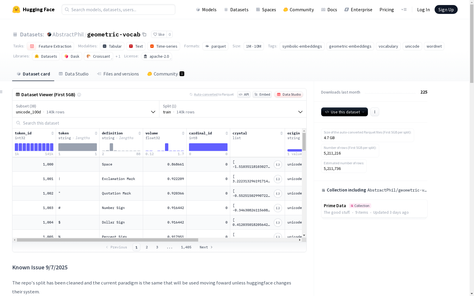Jump to page 1,405 of the table

coord(186,247)
